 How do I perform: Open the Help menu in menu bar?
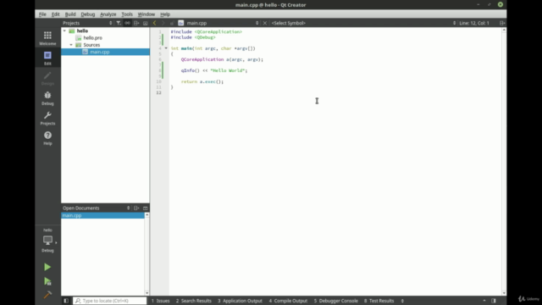165,14
